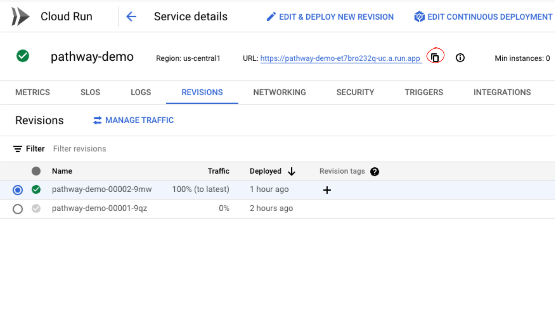The width and height of the screenshot is (556, 313).
Task: Switch to the TRIGGERS tab
Action: tap(424, 92)
